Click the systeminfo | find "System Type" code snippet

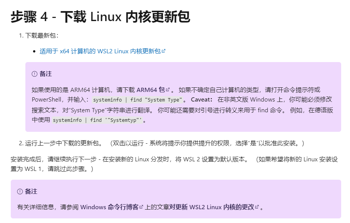137,100
